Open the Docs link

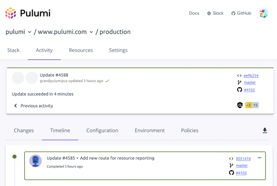(x=194, y=13)
